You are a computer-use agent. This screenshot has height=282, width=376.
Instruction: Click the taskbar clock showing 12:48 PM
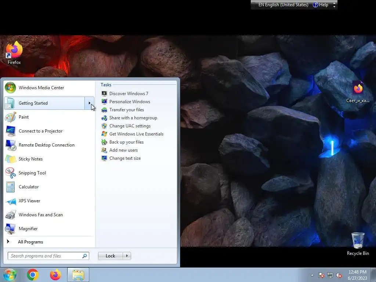[x=357, y=275]
